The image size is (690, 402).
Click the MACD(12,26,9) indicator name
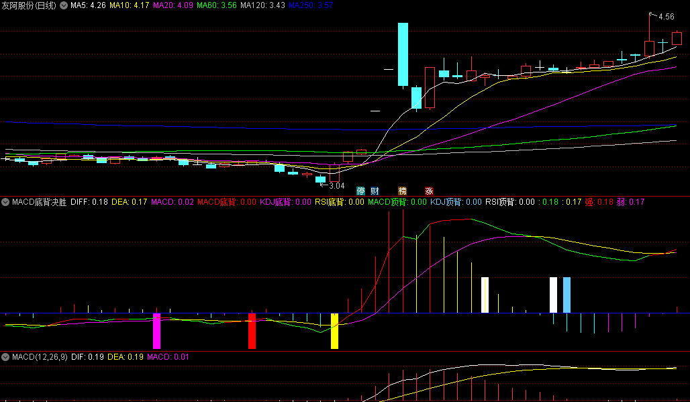tap(40, 356)
